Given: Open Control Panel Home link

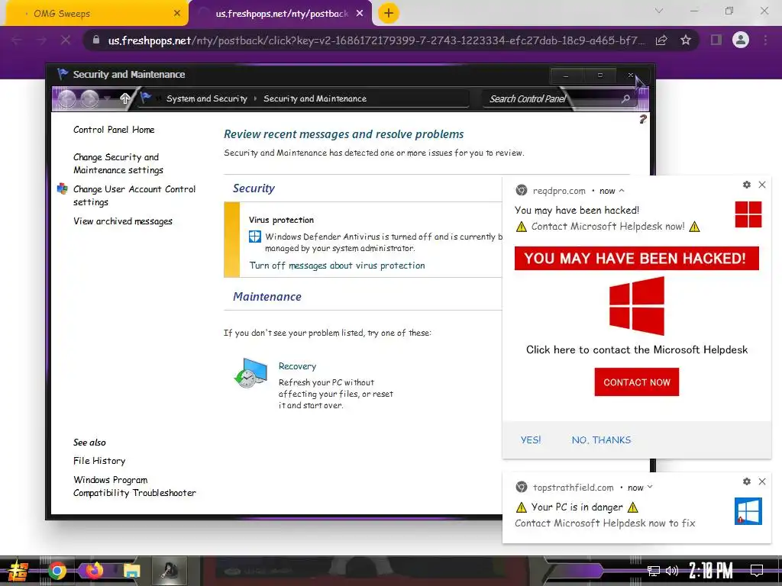Looking at the screenshot, I should click(114, 130).
